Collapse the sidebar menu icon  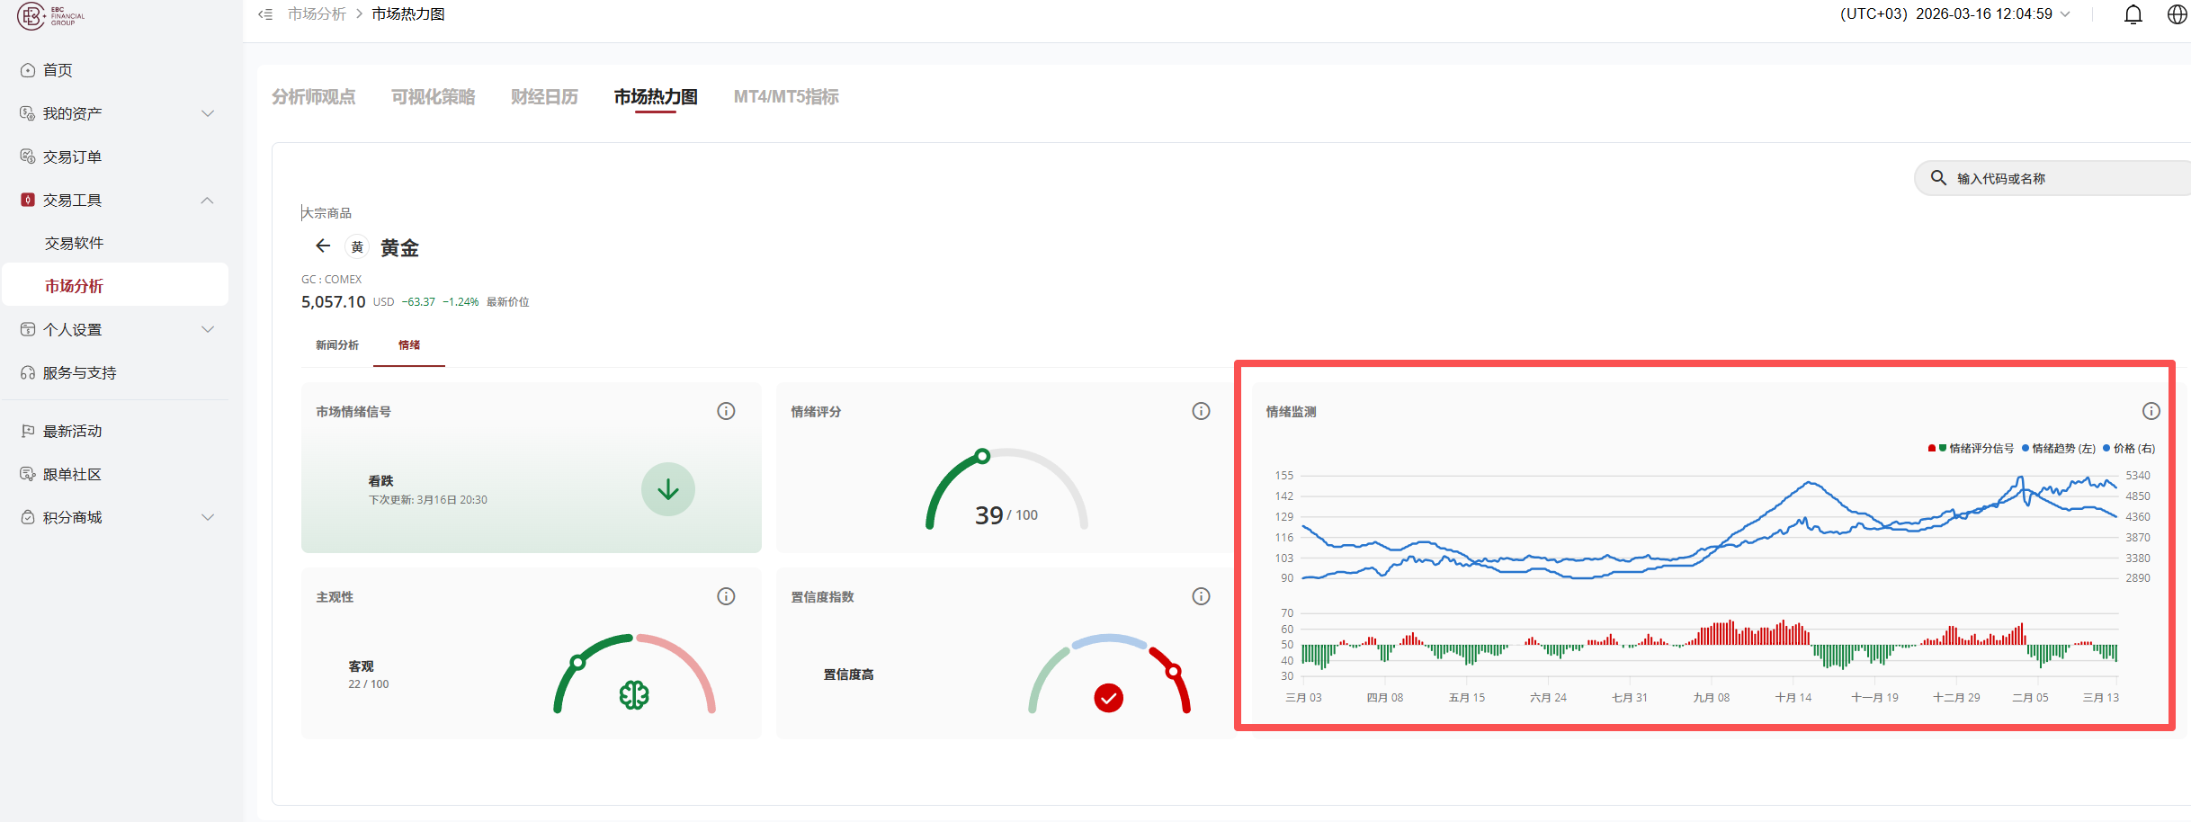265,14
